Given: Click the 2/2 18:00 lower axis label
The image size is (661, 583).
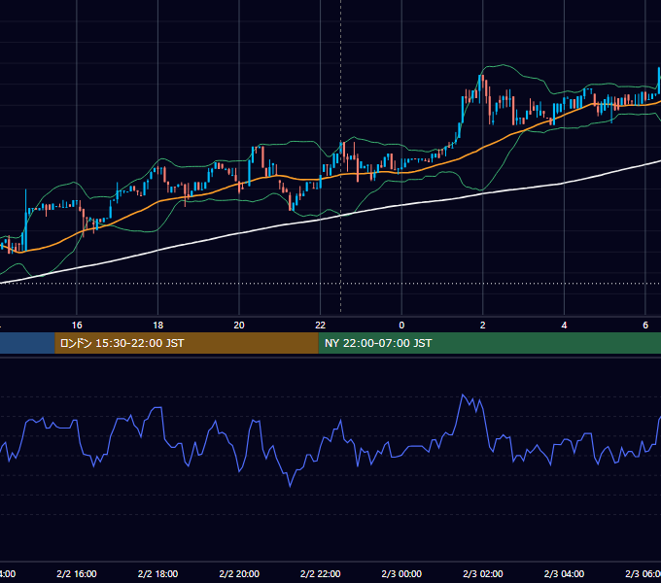Looking at the screenshot, I should (x=157, y=573).
